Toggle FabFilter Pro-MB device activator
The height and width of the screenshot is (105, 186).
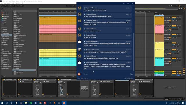(x=58, y=80)
